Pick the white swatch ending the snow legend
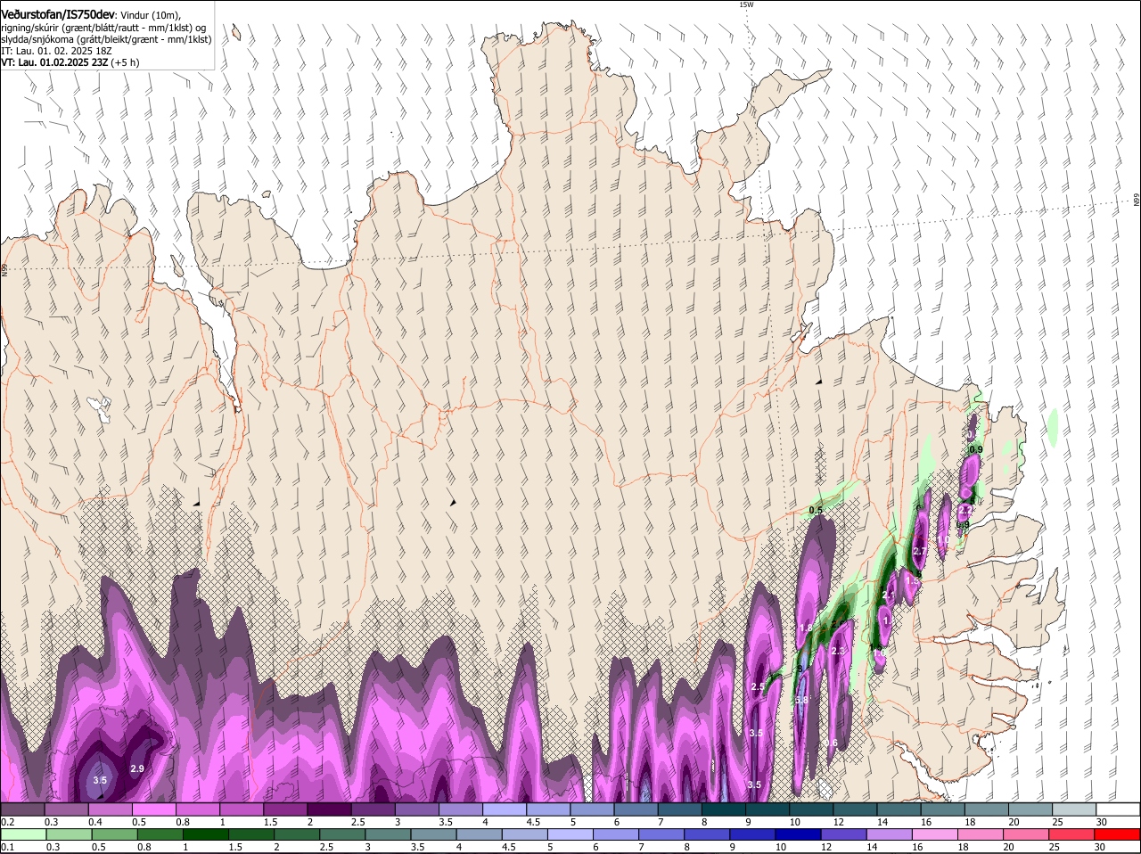Viewport: 1141px width, 854px height. [1118, 809]
